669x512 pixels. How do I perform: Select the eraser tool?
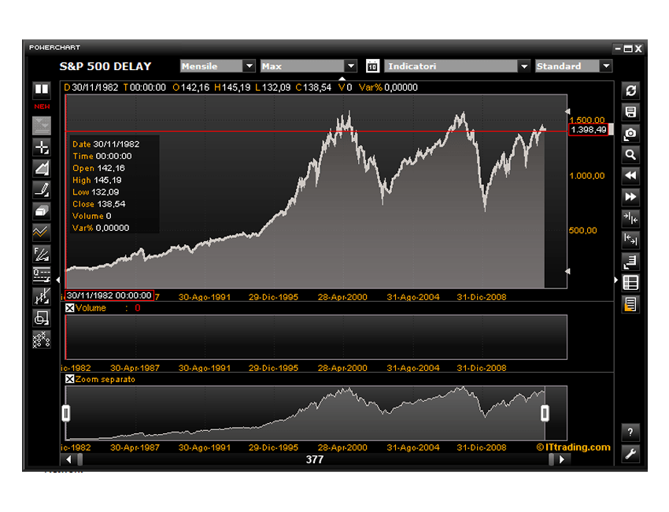[x=42, y=211]
